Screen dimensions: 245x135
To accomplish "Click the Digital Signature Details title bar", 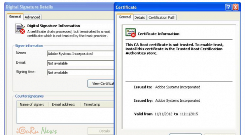I will 50,7.
